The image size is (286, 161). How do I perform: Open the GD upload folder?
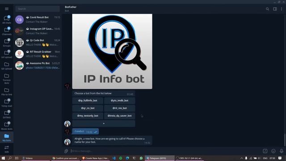point(7,66)
